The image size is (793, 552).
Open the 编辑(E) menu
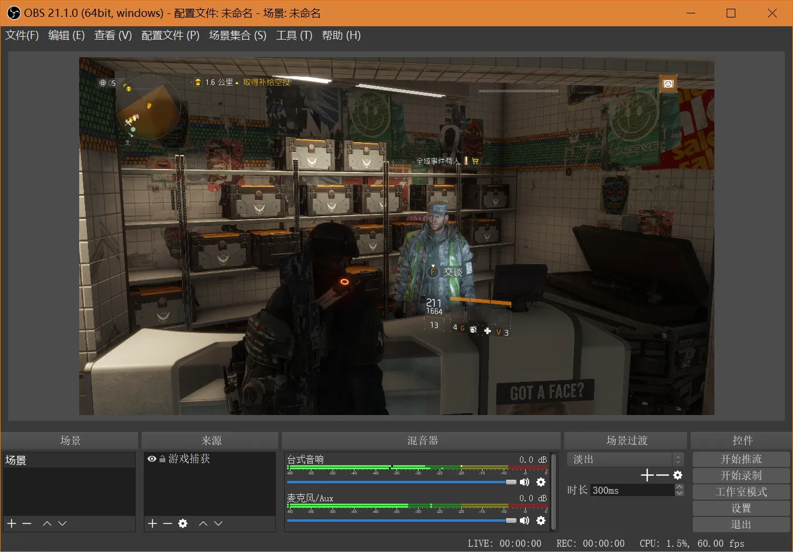66,36
